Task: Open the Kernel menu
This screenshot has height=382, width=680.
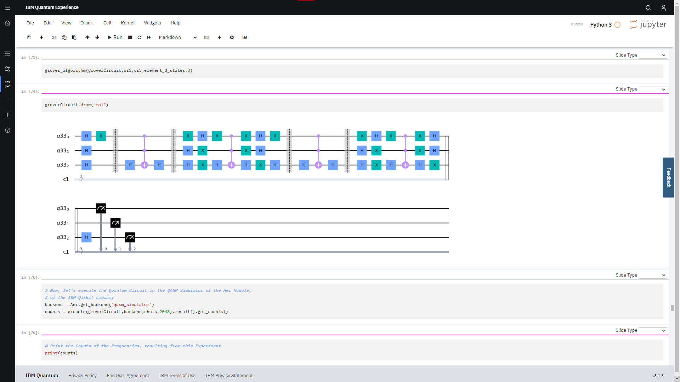Action: (x=127, y=23)
